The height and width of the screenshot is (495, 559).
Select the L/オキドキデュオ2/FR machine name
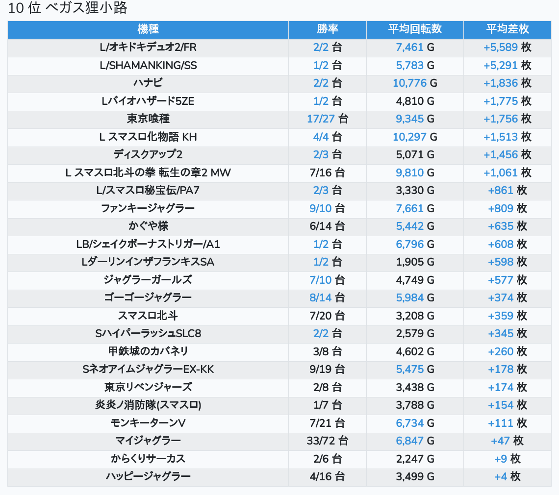coord(148,48)
